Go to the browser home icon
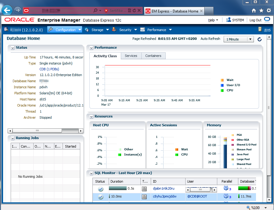Screen dimensions: 274x210 point(254,10)
